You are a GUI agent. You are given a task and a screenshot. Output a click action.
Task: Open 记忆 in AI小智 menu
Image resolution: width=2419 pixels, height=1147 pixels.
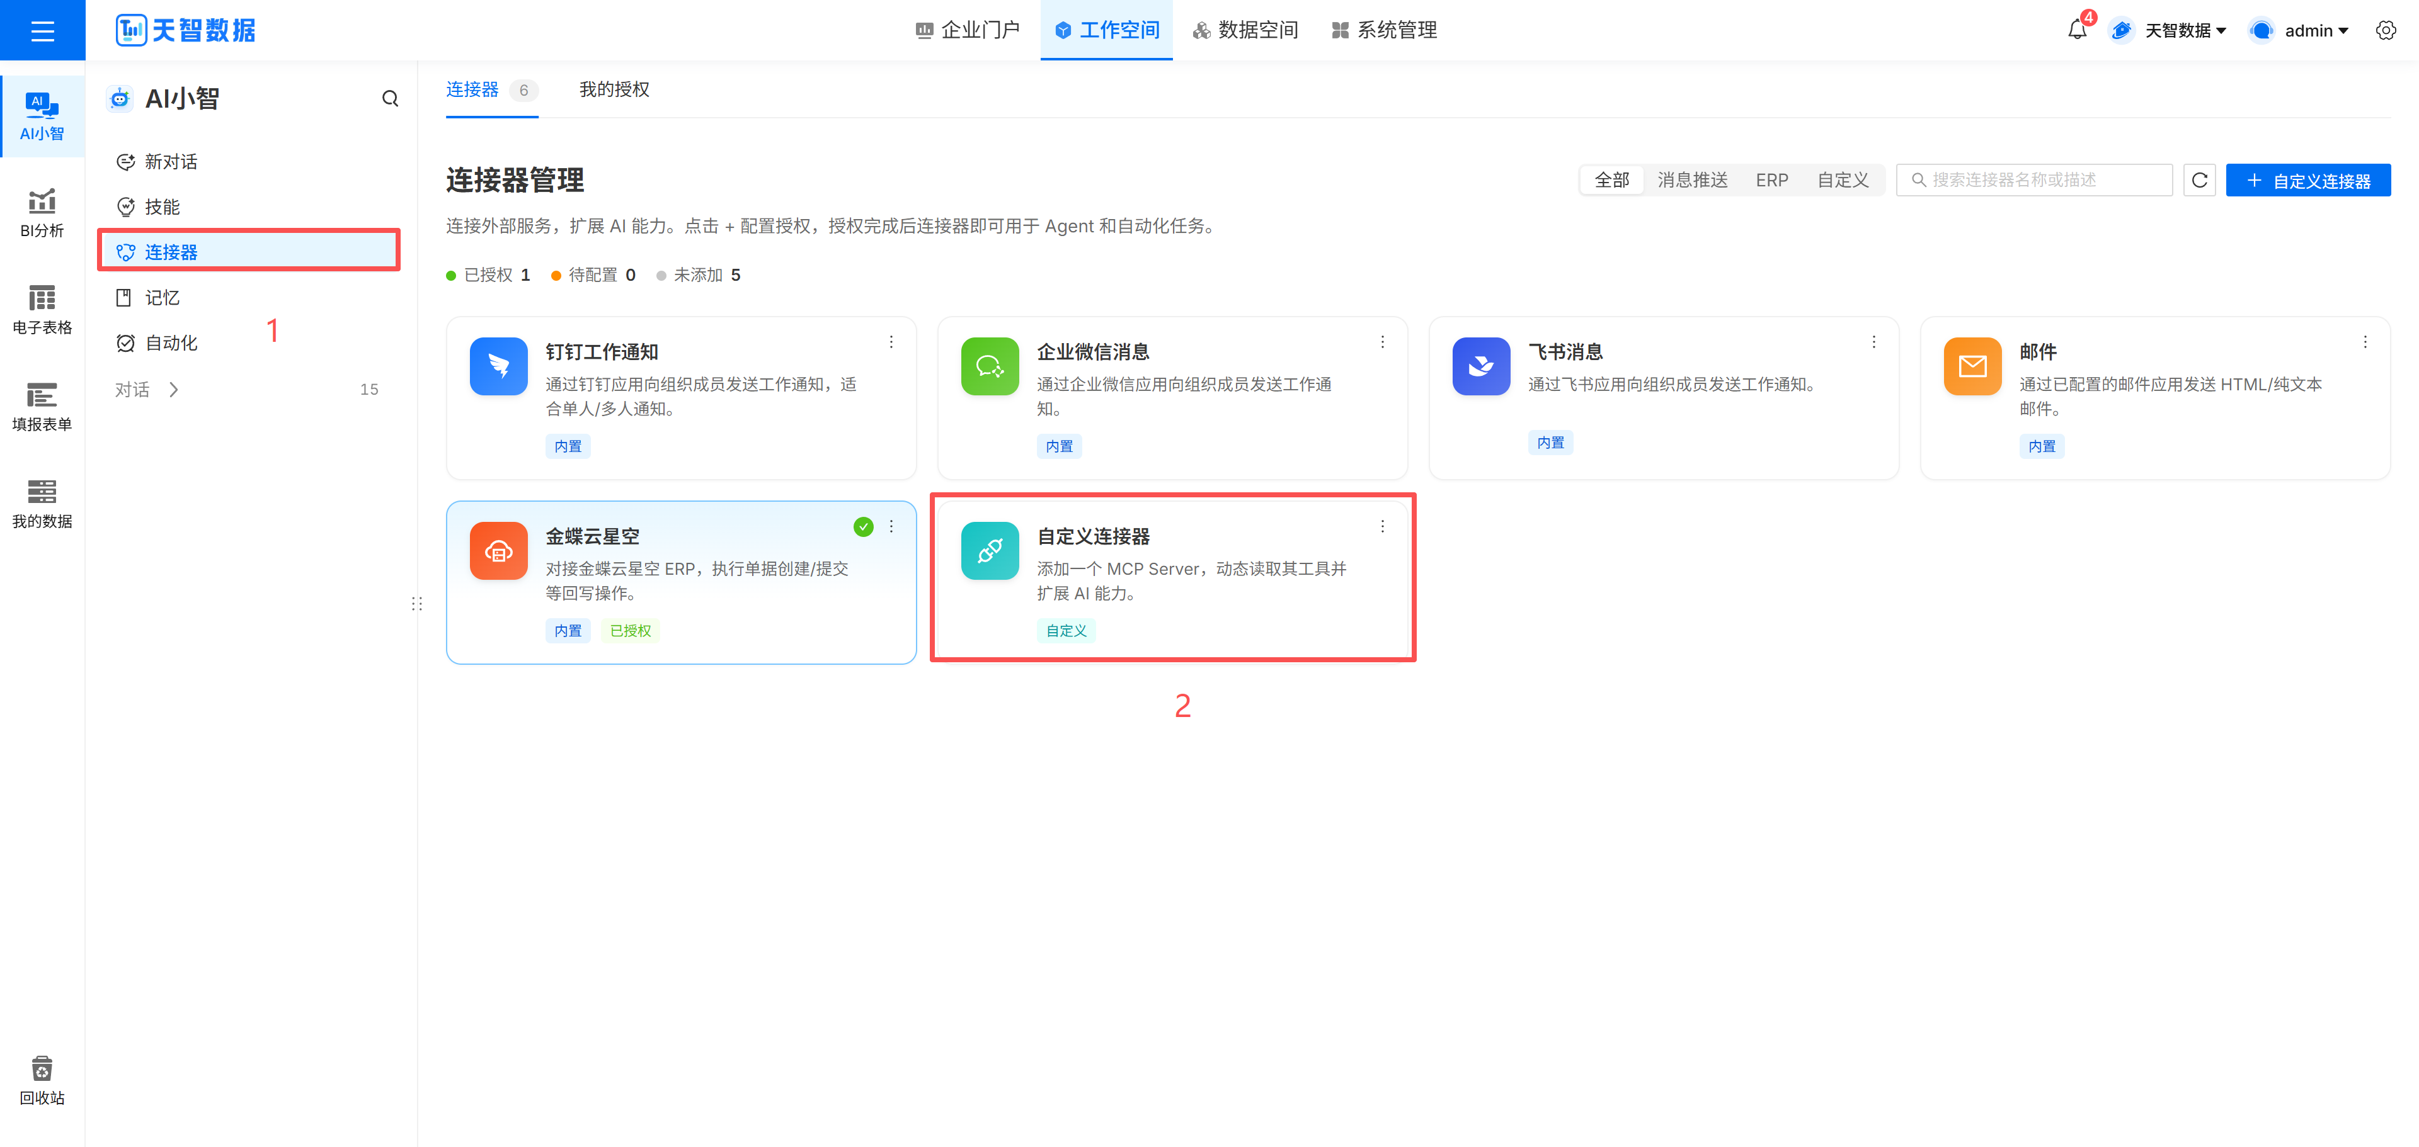147,298
